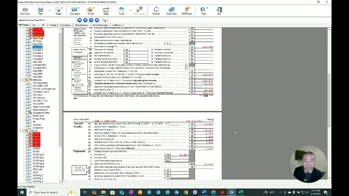Viewport: 349px width, 196px height.
Task: Open the Help toolbar icon
Action: pyautogui.click(x=203, y=11)
